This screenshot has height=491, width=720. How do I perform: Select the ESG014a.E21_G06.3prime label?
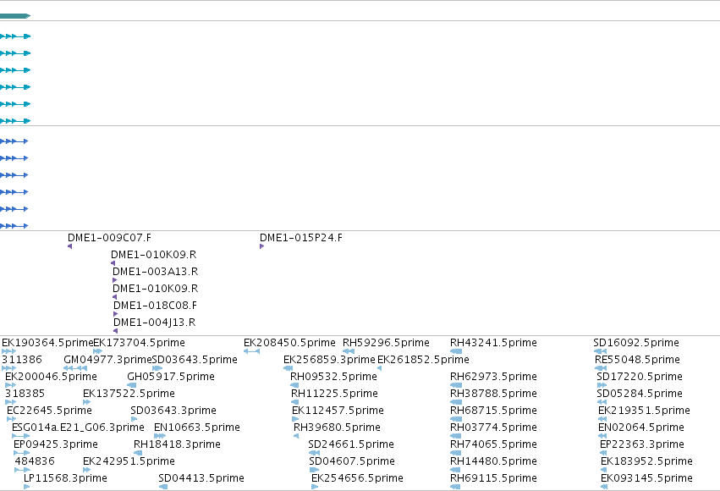(78, 428)
